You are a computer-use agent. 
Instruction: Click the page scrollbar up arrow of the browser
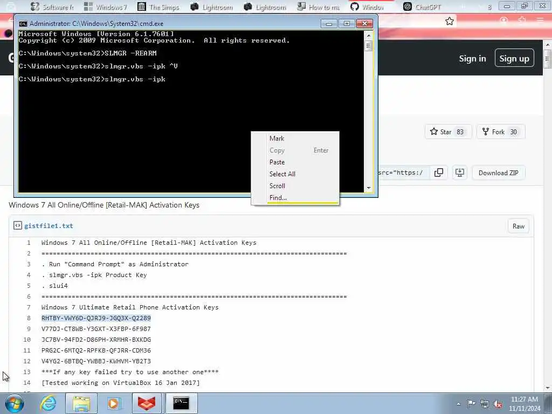point(548,45)
